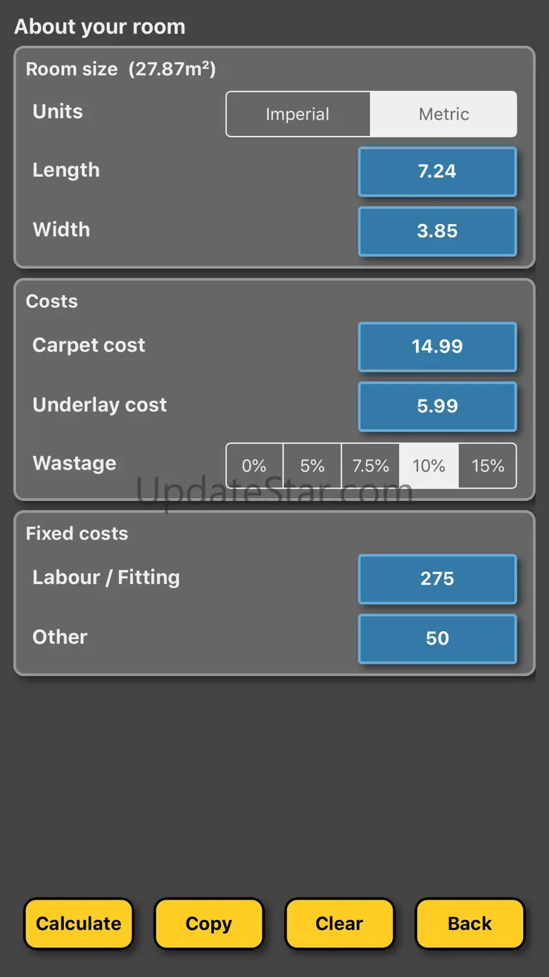Viewport: 549px width, 977px height.
Task: Edit the Underlay cost value
Action: click(437, 406)
